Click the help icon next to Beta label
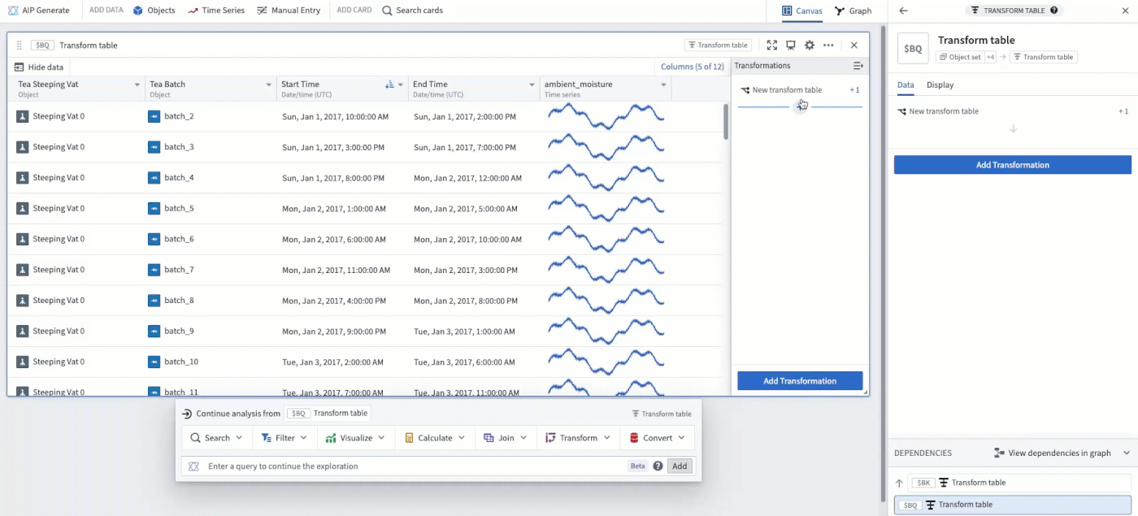This screenshot has height=516, width=1138. click(x=658, y=466)
